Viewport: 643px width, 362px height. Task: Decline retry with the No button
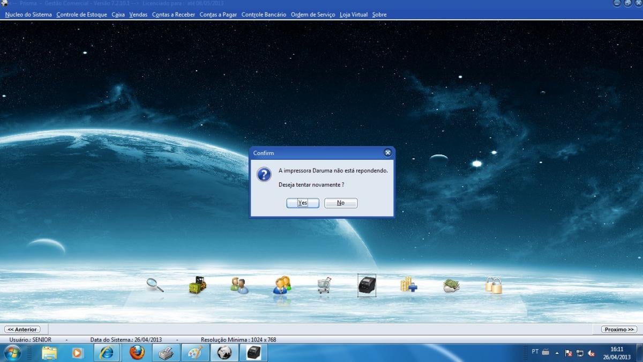coord(341,203)
